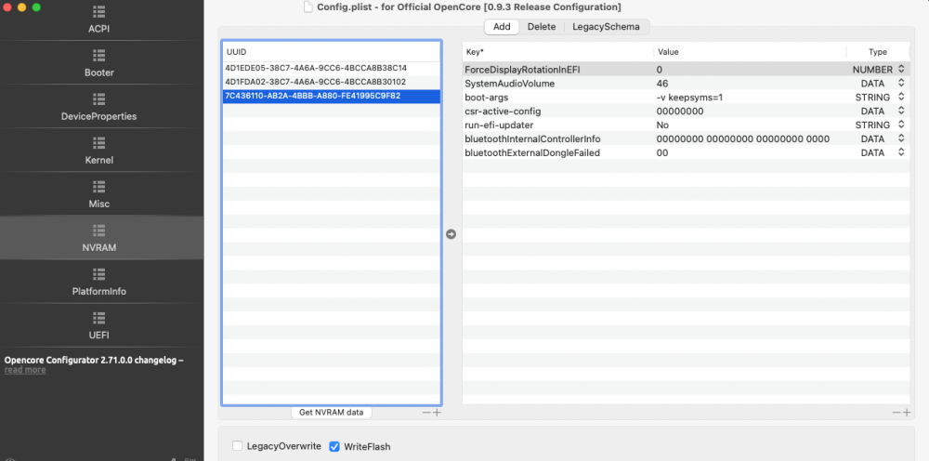Screen dimensions: 929x461
Task: Click the Opencore Configurator changelog heading
Action: [94, 360]
